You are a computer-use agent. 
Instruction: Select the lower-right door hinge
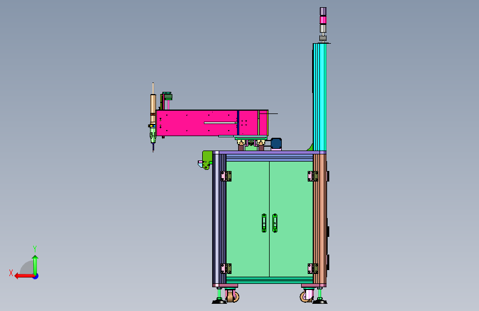click(313, 268)
